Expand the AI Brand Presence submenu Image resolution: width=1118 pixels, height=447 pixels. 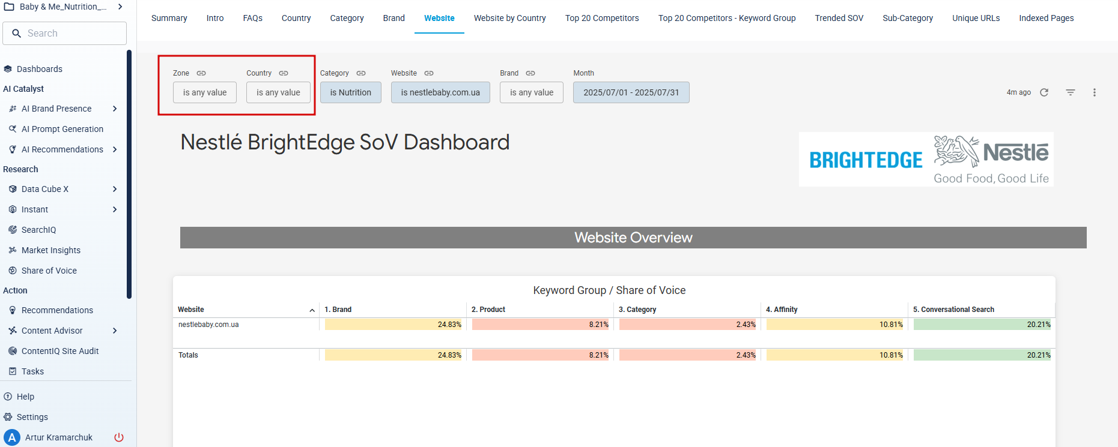[115, 109]
